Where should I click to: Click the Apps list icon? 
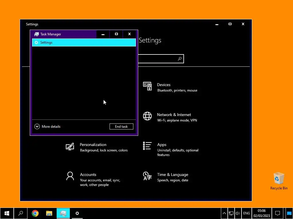[x=147, y=146]
